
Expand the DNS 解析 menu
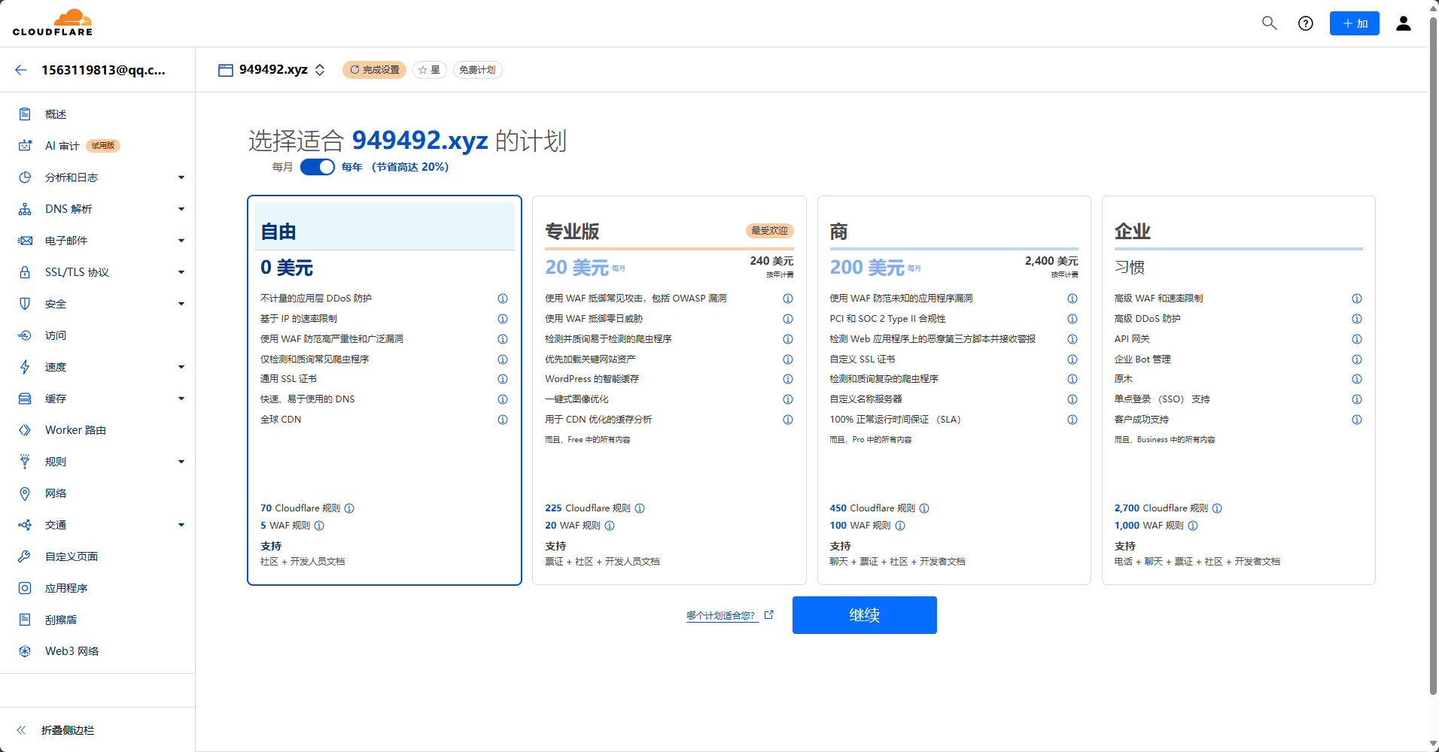point(181,209)
